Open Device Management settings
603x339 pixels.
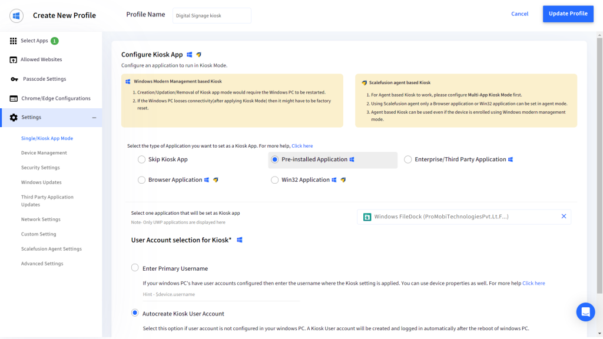(x=44, y=153)
